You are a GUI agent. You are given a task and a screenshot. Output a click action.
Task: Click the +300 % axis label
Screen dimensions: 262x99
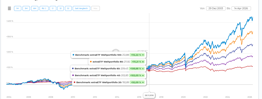tap(10, 37)
